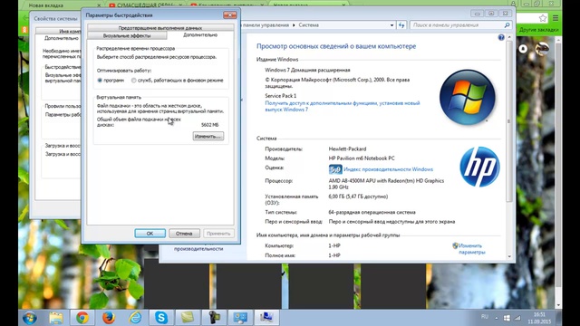
Task: Click the Windows performance index score badge
Action: tap(335, 169)
